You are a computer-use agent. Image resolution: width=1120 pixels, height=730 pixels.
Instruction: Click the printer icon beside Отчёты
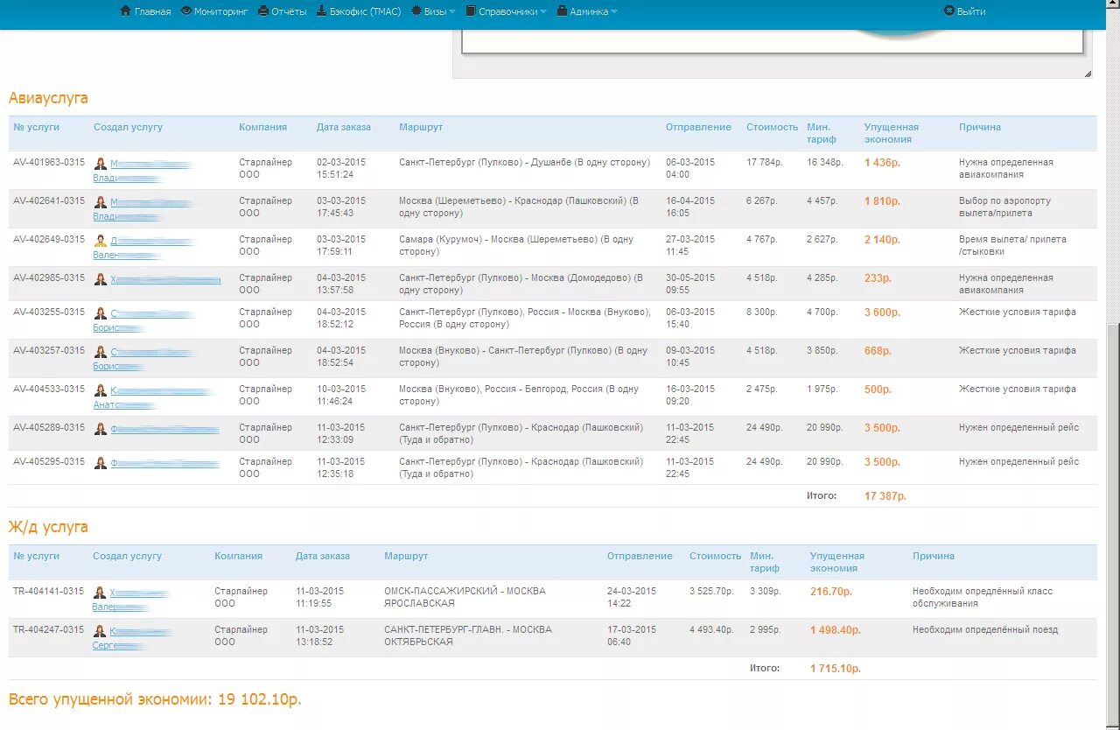click(263, 11)
